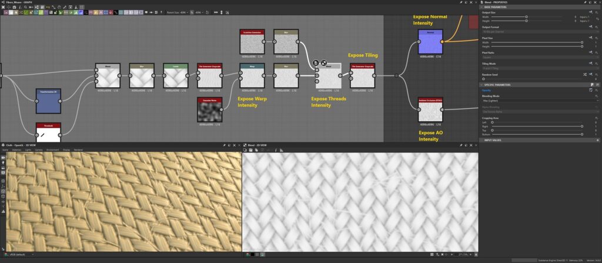Open the Lights menu in 3D view
This screenshot has height=263, width=602.
pos(28,149)
